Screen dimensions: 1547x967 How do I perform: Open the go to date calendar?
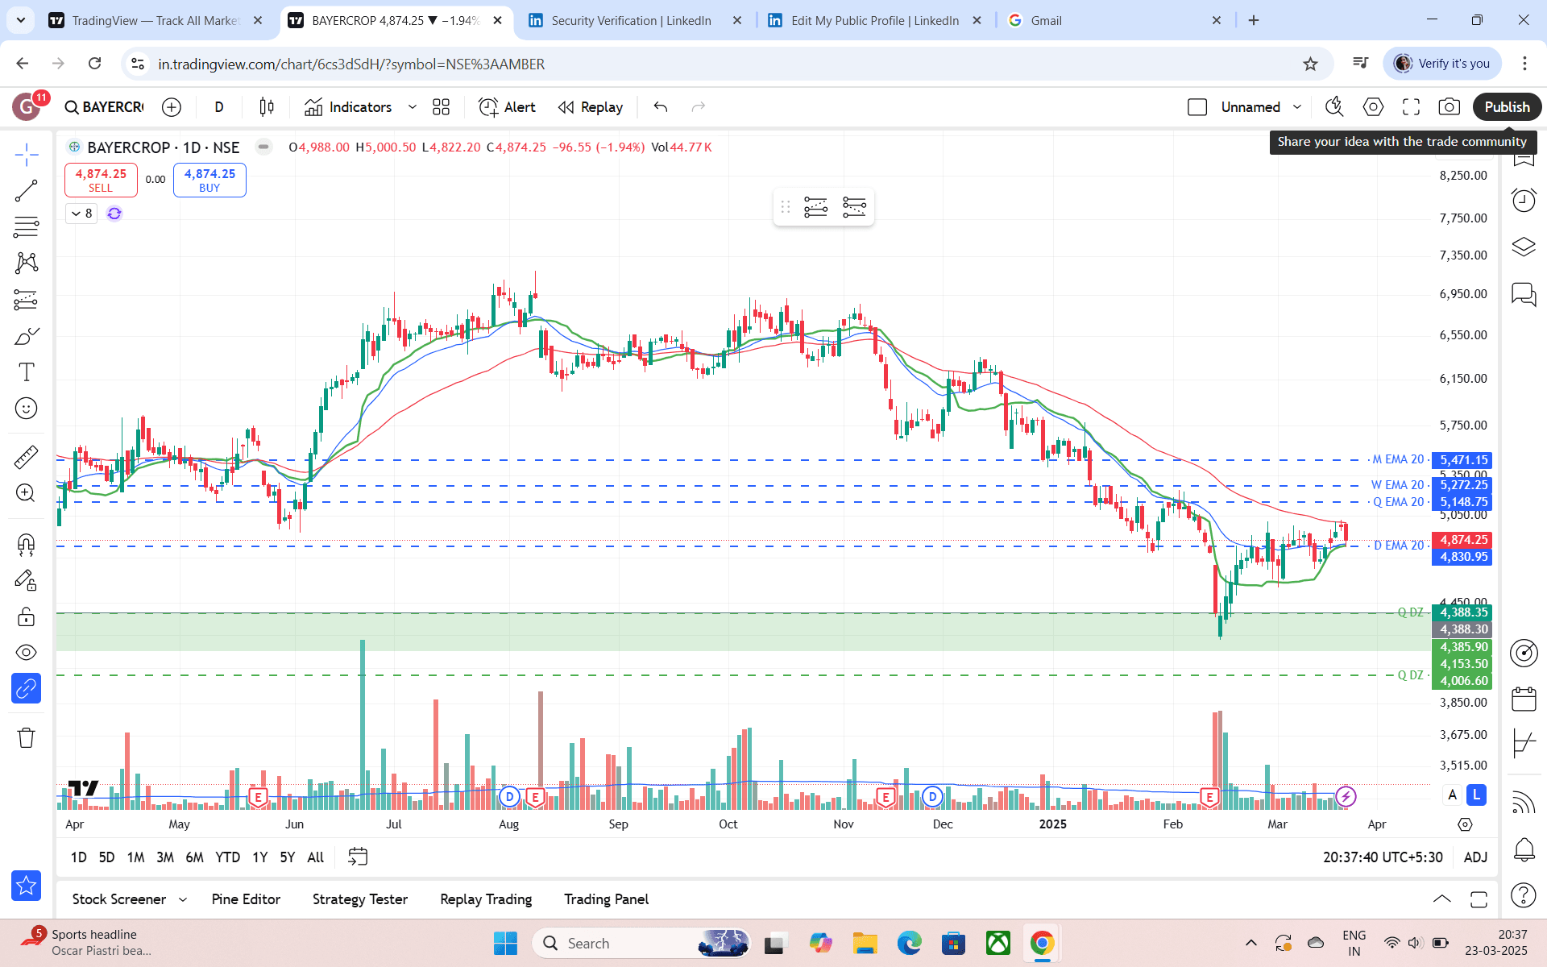point(358,857)
